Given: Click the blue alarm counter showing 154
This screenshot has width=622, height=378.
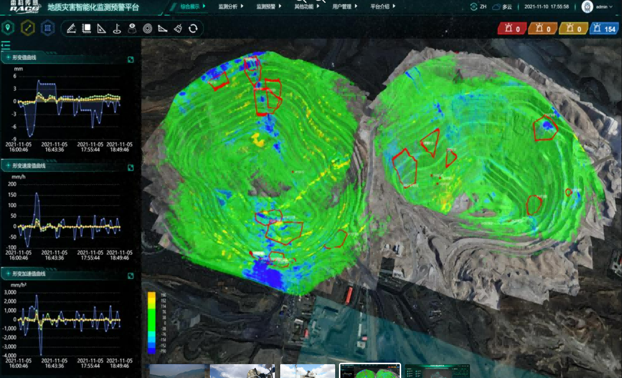Looking at the screenshot, I should click(x=604, y=29).
